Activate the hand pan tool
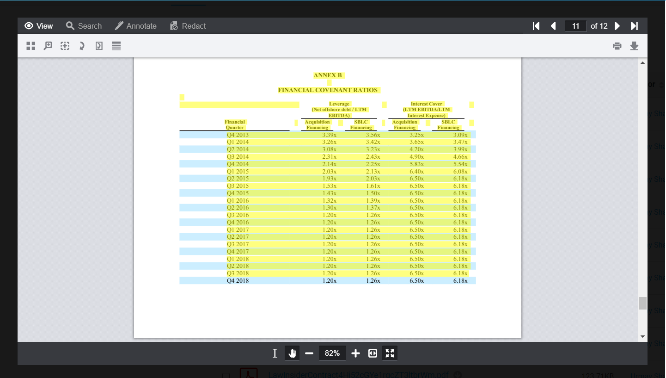The height and width of the screenshot is (378, 666). tap(292, 353)
